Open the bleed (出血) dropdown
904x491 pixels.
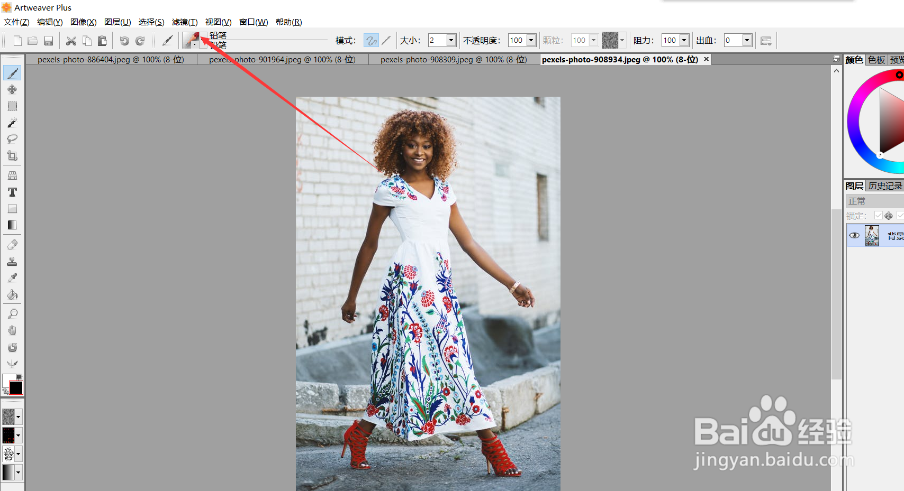[x=747, y=40]
